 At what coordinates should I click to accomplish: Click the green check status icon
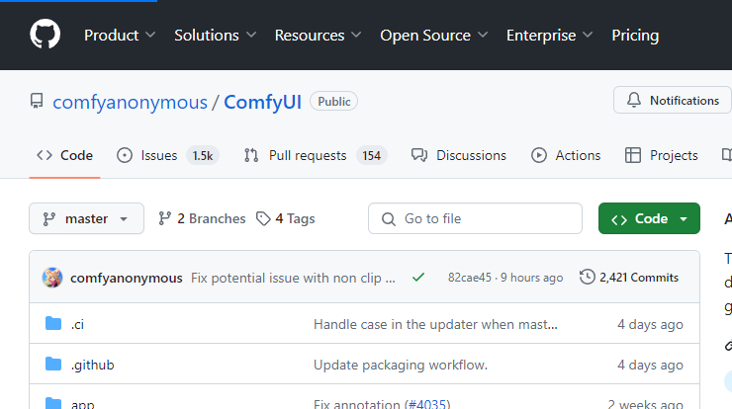click(x=418, y=277)
